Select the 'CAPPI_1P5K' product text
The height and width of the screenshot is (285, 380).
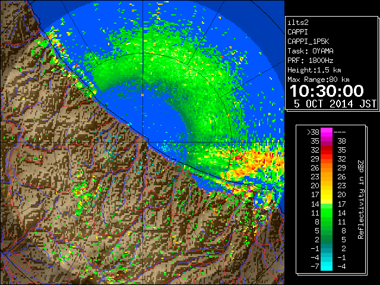point(308,42)
